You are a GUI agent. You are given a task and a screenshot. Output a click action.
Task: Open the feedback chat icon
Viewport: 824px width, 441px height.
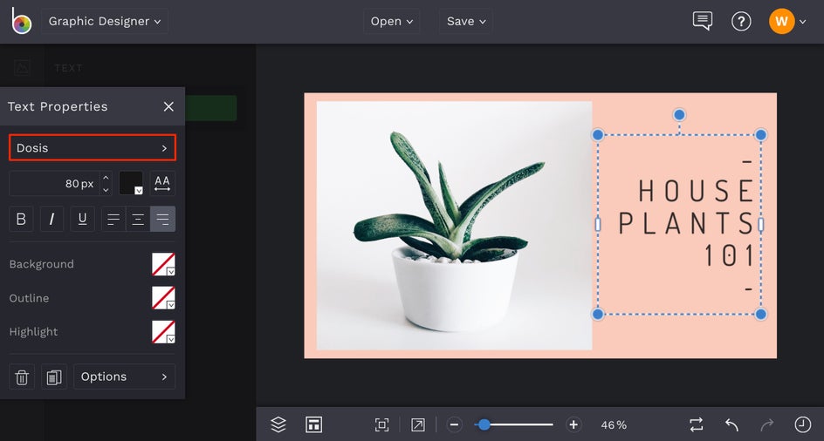pos(702,21)
